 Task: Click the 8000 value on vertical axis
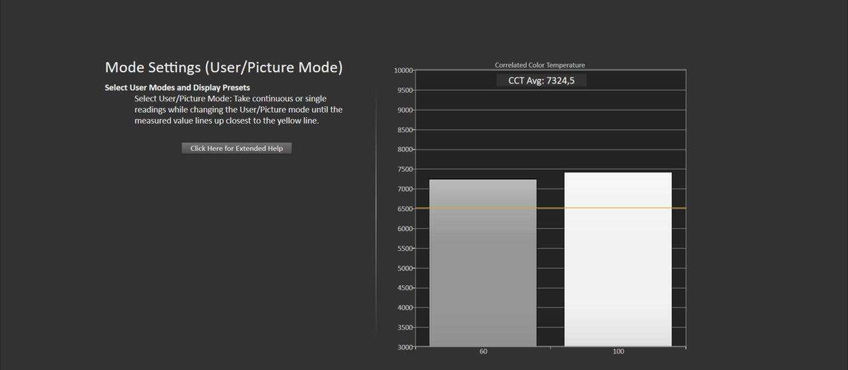pyautogui.click(x=404, y=150)
